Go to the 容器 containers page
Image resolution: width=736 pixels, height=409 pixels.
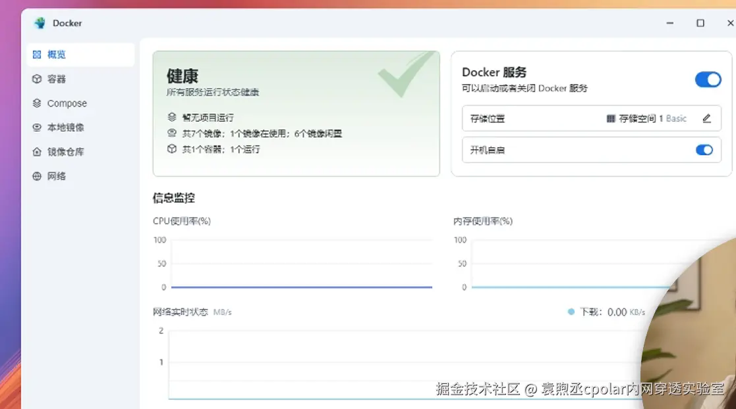pyautogui.click(x=81, y=79)
